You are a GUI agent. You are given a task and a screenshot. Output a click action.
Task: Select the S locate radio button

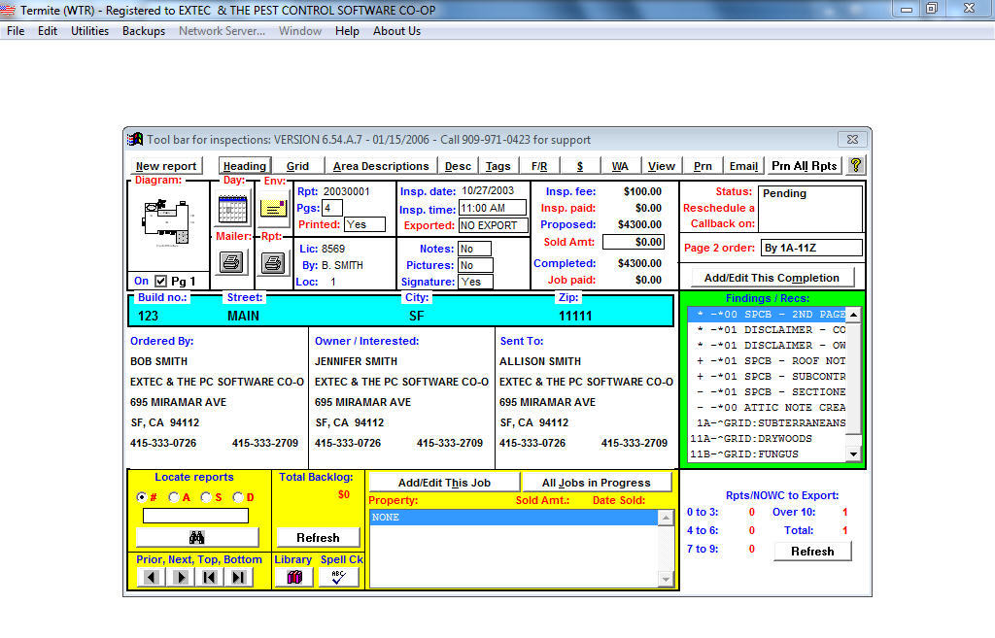[x=206, y=497]
